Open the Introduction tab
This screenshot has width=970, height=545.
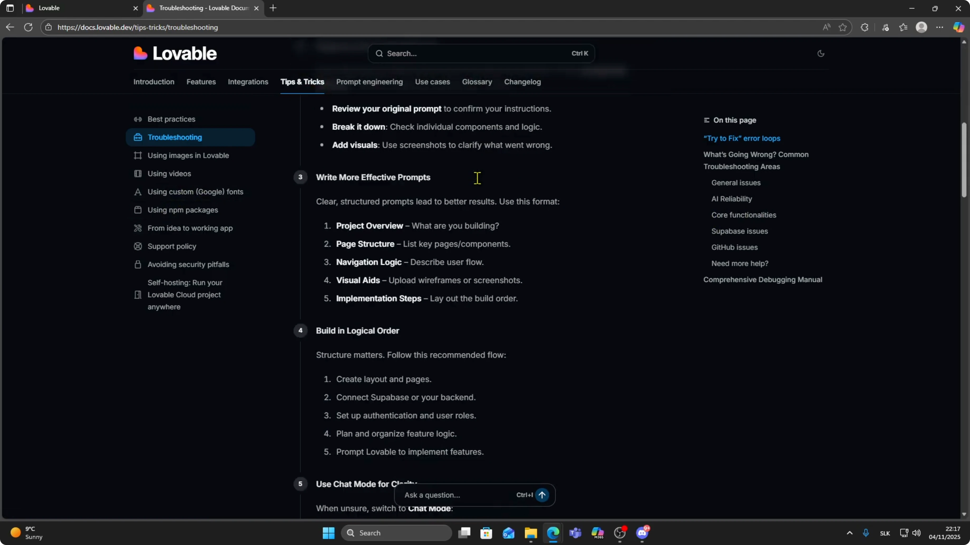154,82
